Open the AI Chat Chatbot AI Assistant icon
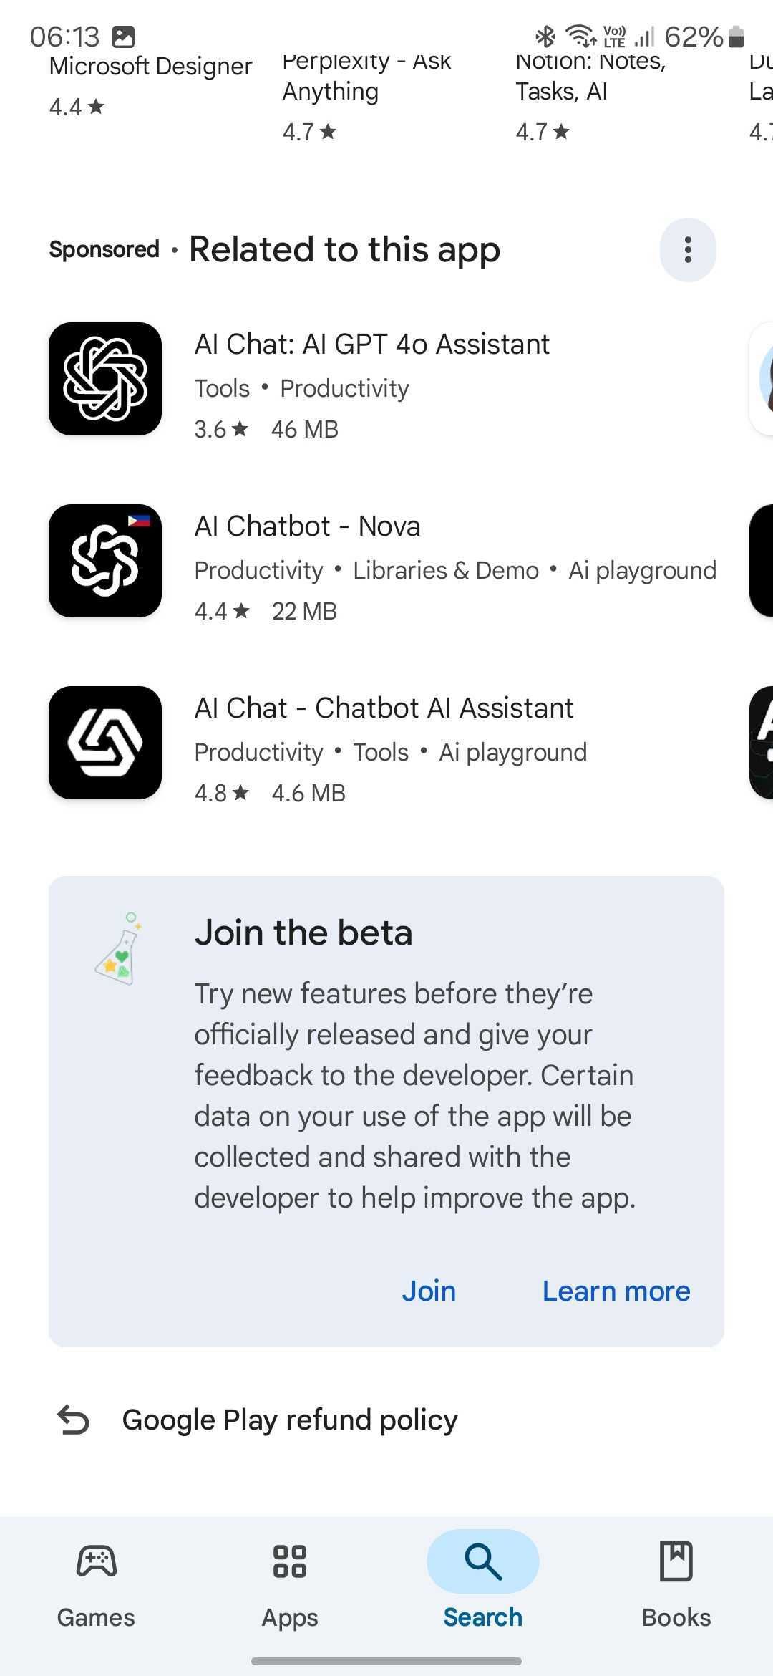Viewport: 773px width, 1676px height. tap(105, 743)
